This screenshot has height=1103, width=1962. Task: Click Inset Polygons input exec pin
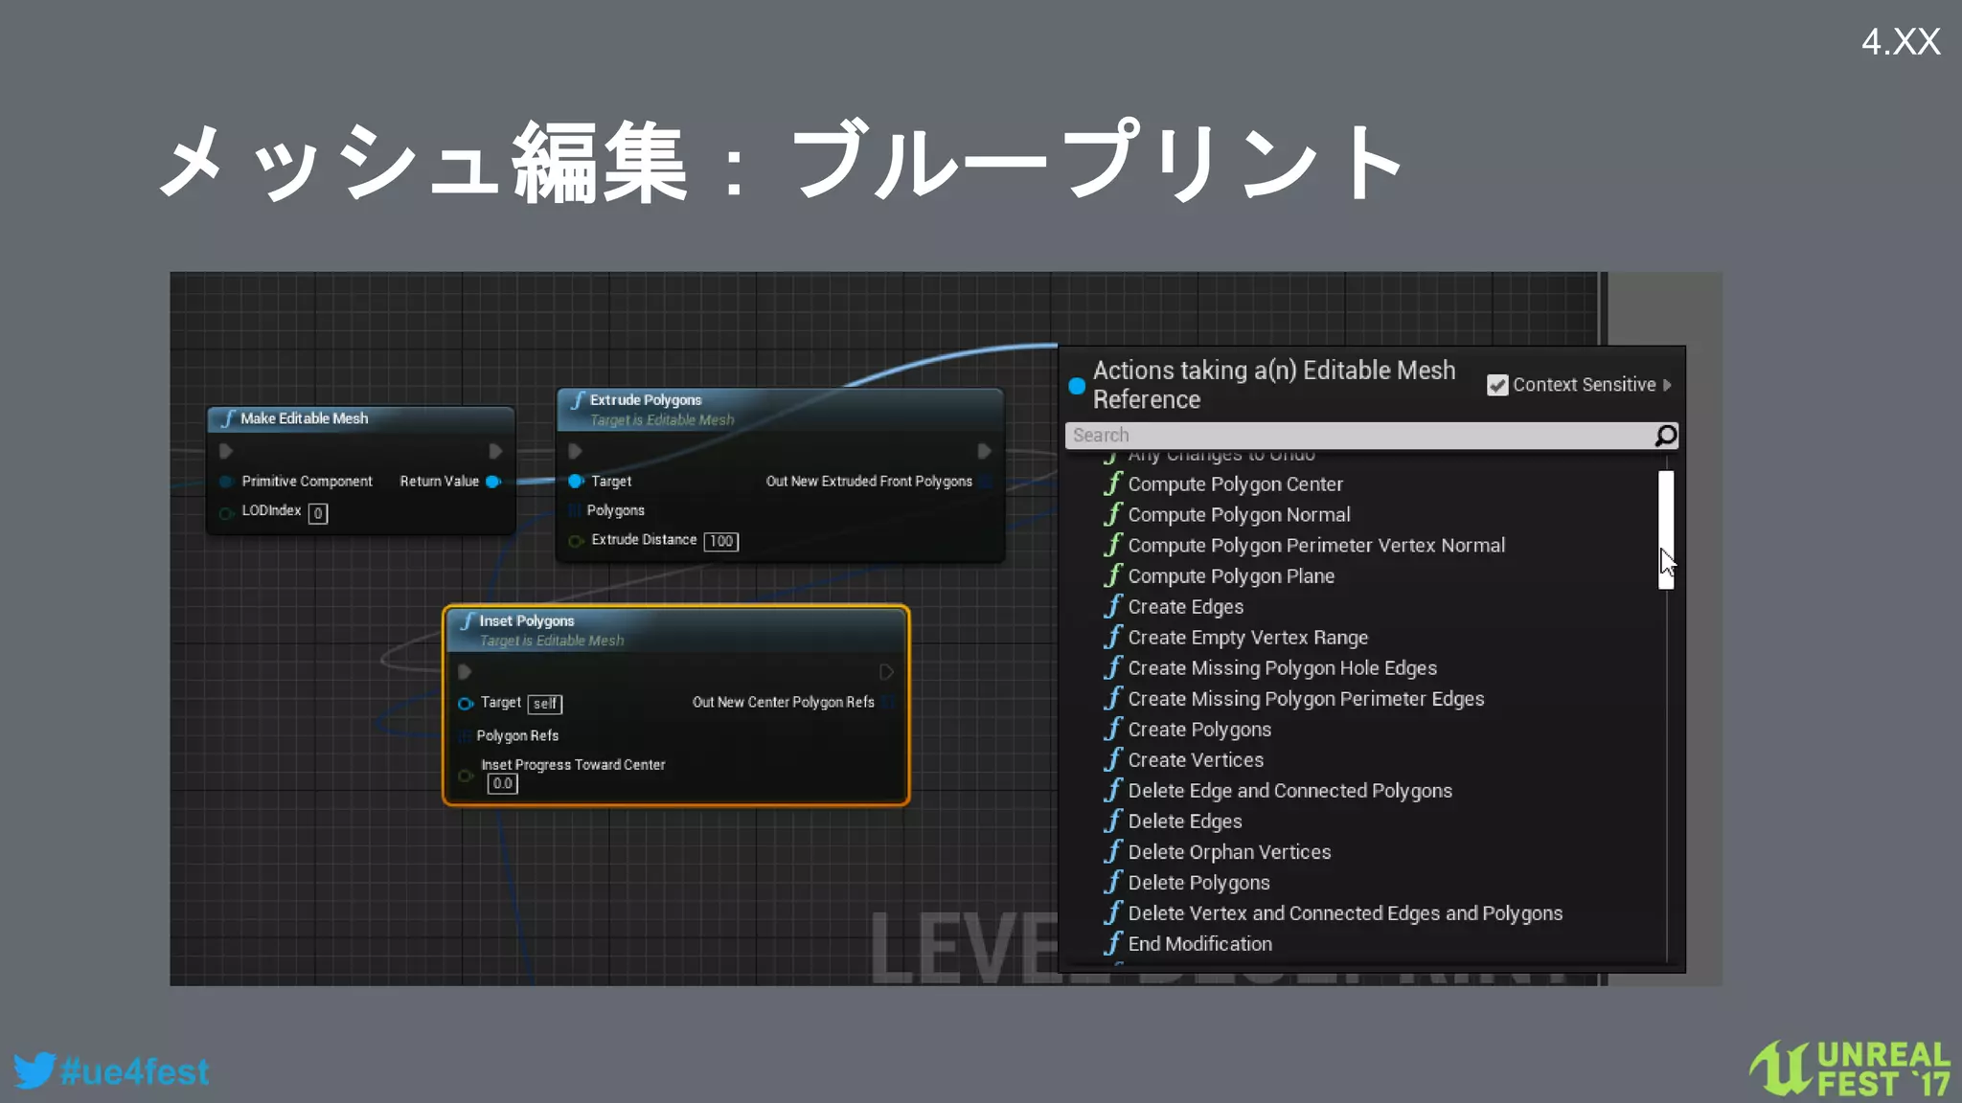pyautogui.click(x=465, y=672)
